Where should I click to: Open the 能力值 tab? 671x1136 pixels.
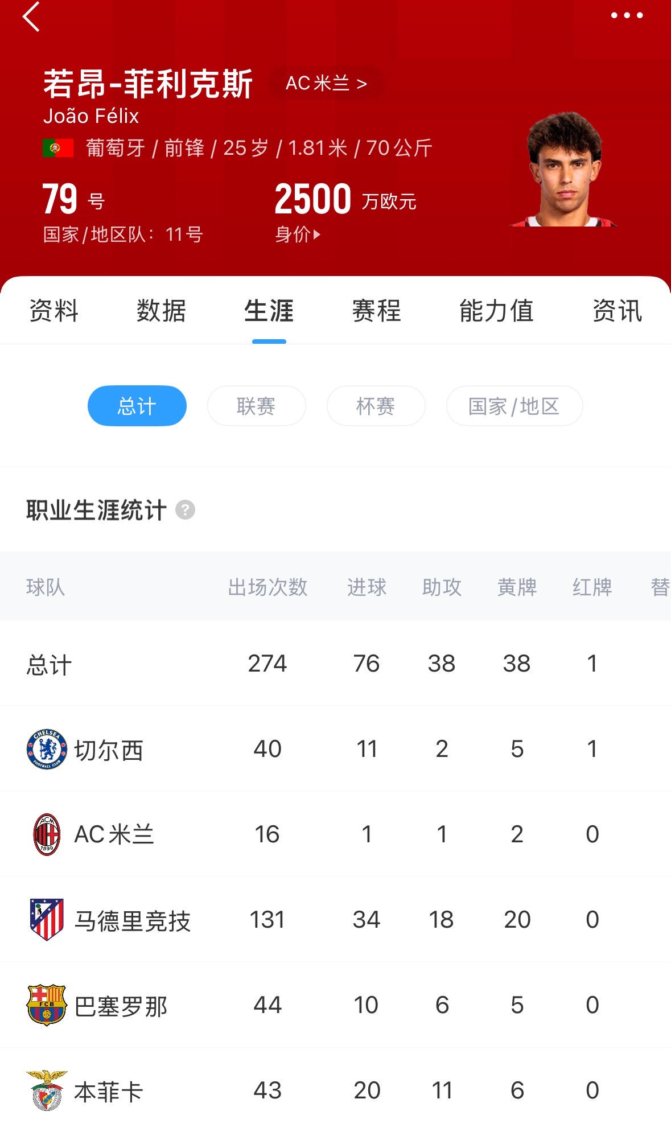[x=496, y=311]
